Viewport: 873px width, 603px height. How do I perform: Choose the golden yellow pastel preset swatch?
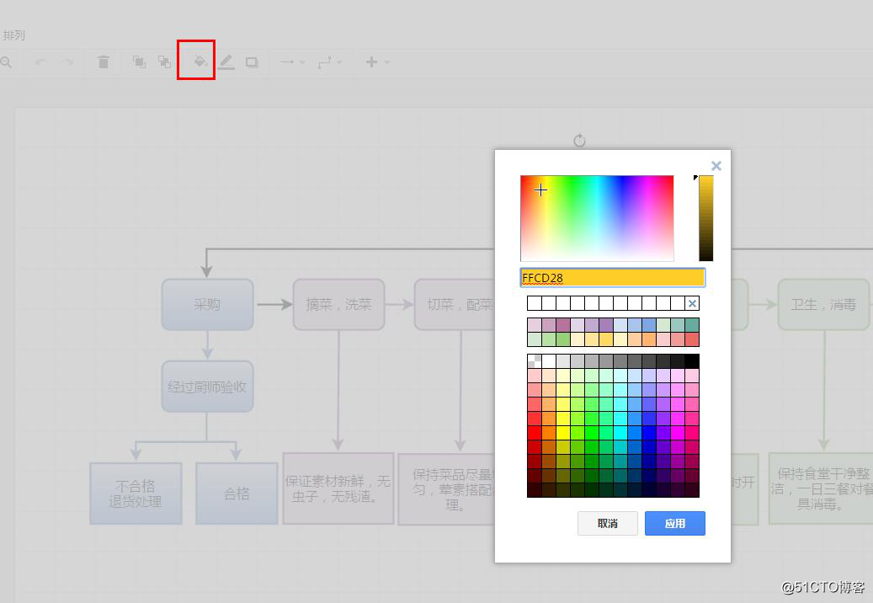tap(606, 339)
